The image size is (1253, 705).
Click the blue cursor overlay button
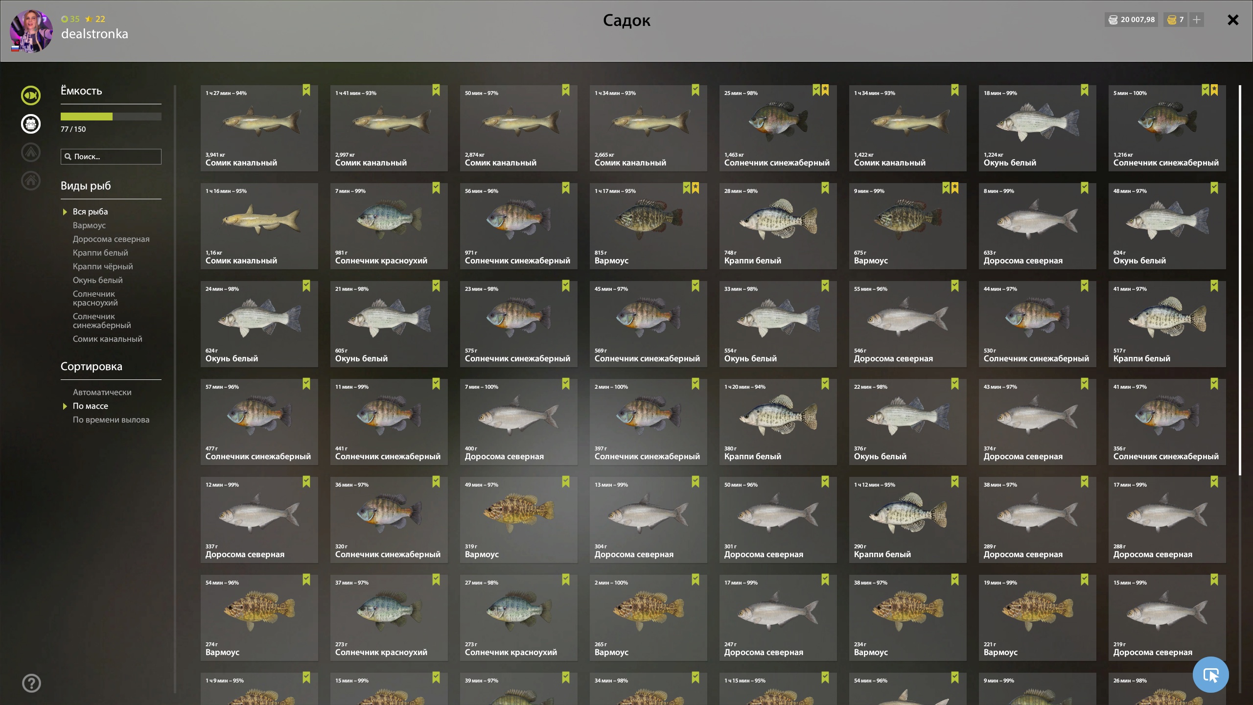tap(1211, 675)
